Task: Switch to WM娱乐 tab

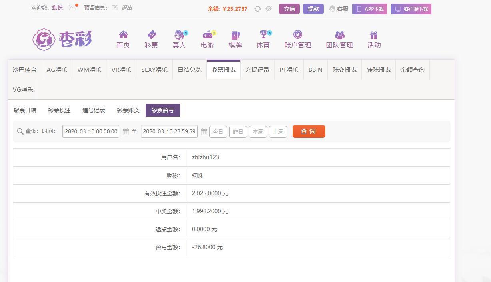Action: pyautogui.click(x=89, y=70)
